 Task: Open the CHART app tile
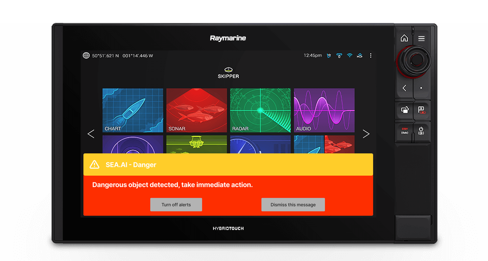click(x=132, y=110)
